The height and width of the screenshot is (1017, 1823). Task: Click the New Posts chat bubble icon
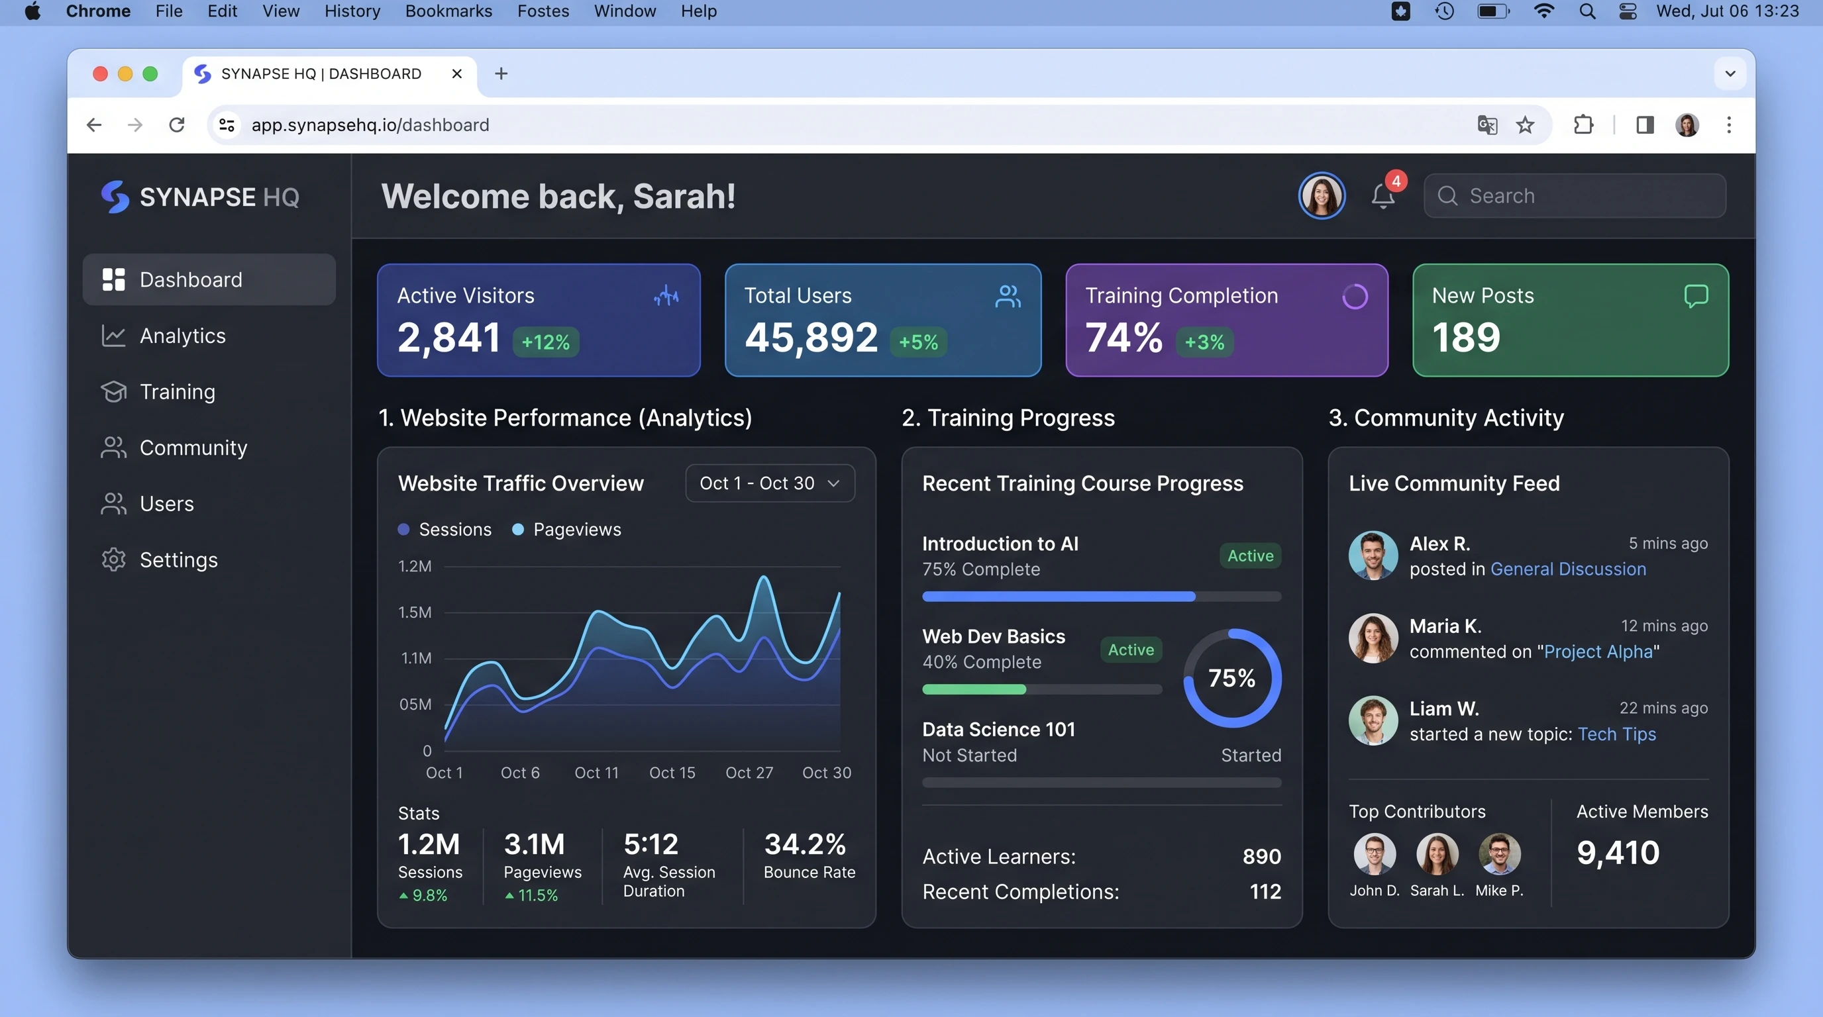[x=1696, y=295]
